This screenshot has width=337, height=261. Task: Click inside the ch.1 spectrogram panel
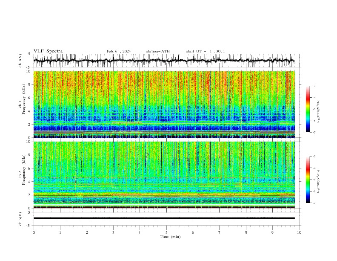tap(164, 104)
